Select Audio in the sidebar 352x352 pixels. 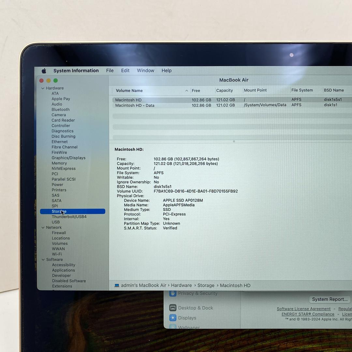point(57,104)
